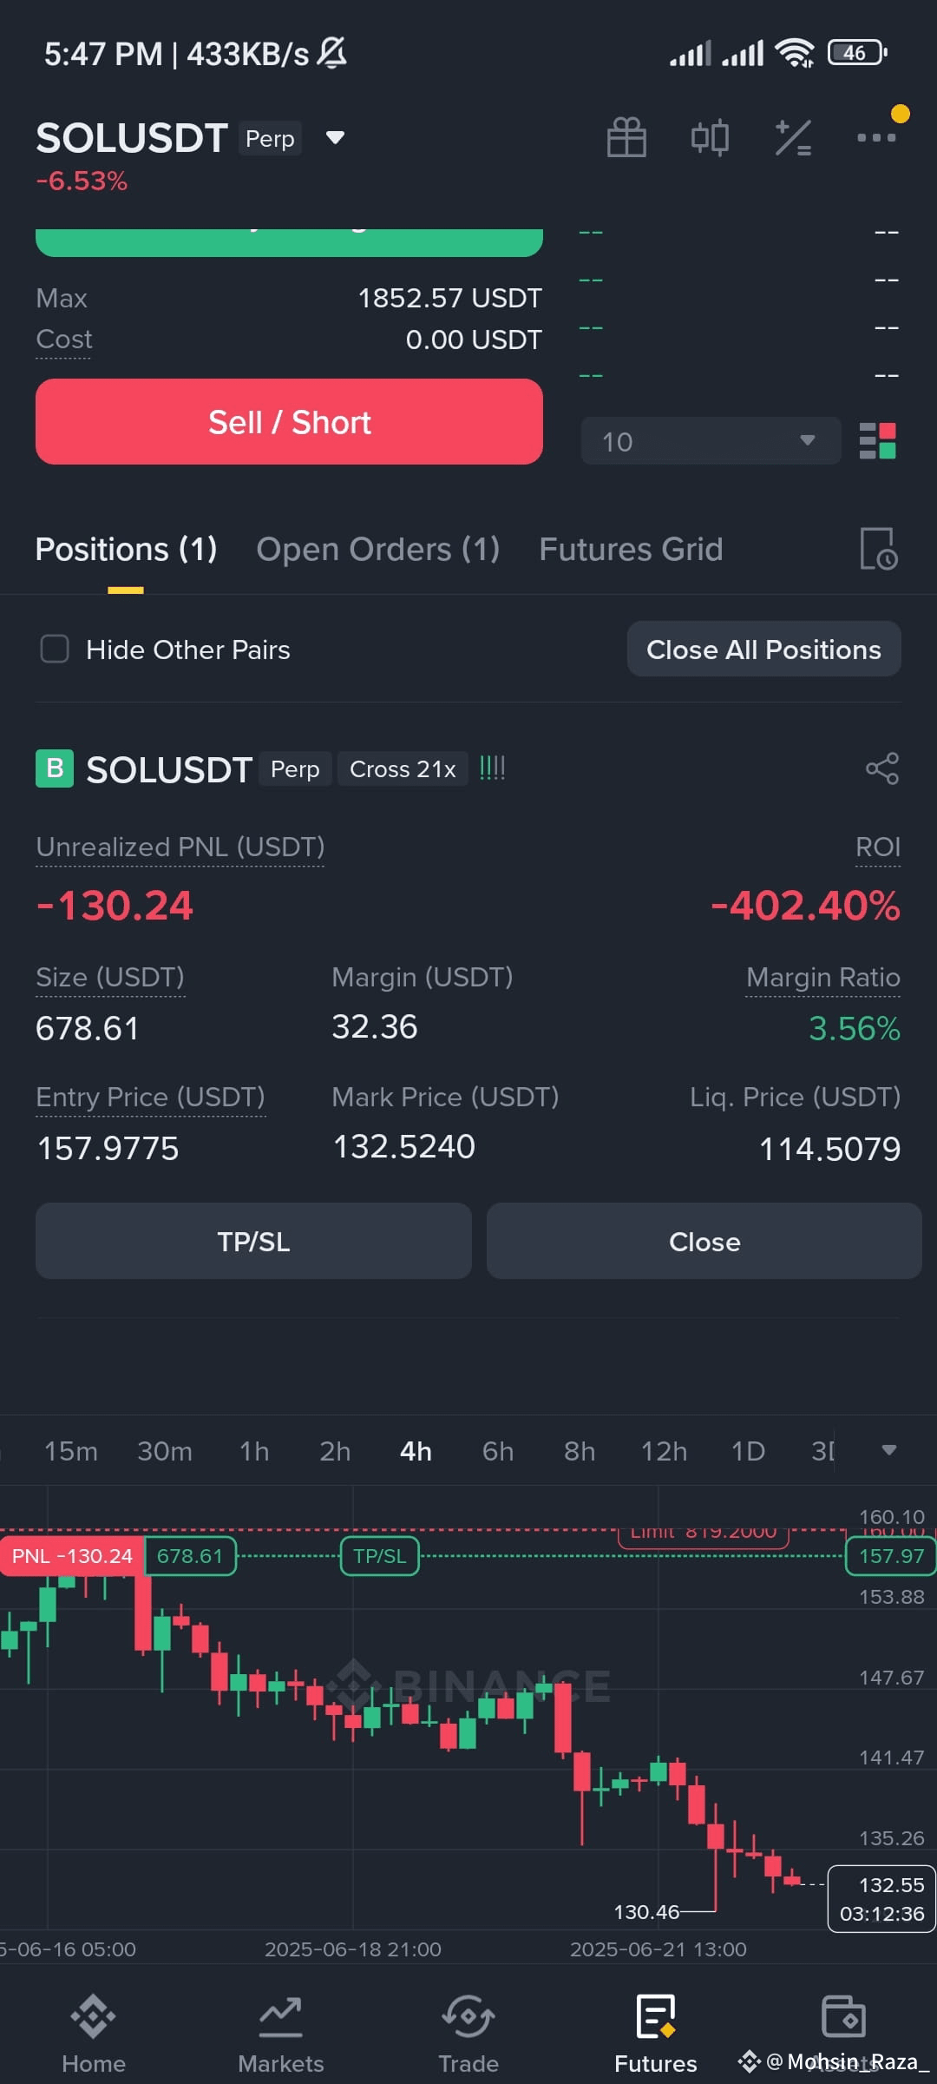Tap the Close All Positions button

click(763, 649)
